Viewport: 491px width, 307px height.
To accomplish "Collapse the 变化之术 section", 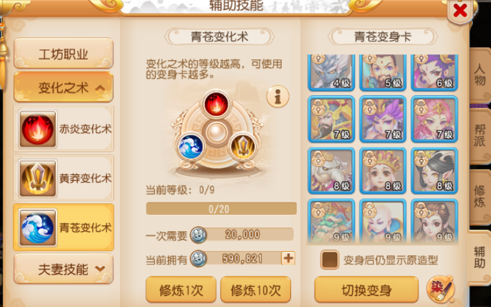I will pos(63,87).
